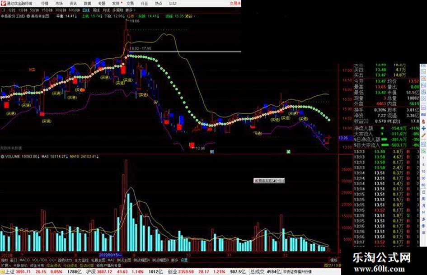Viewport: 427px width, 275px height.
Task: Click the 模板 template button
Action: coord(333,260)
